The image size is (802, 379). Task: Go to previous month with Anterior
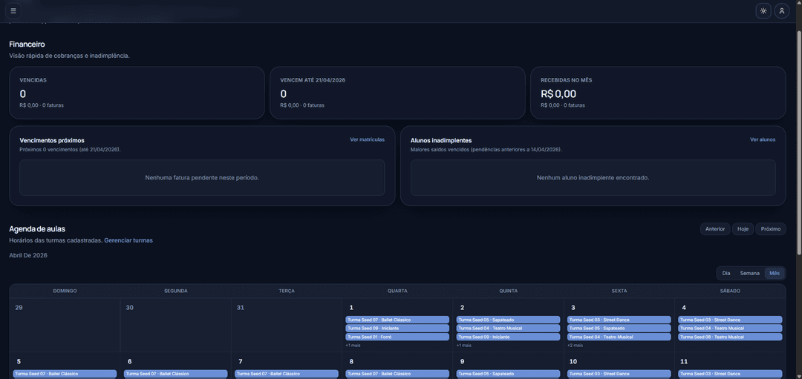(714, 229)
